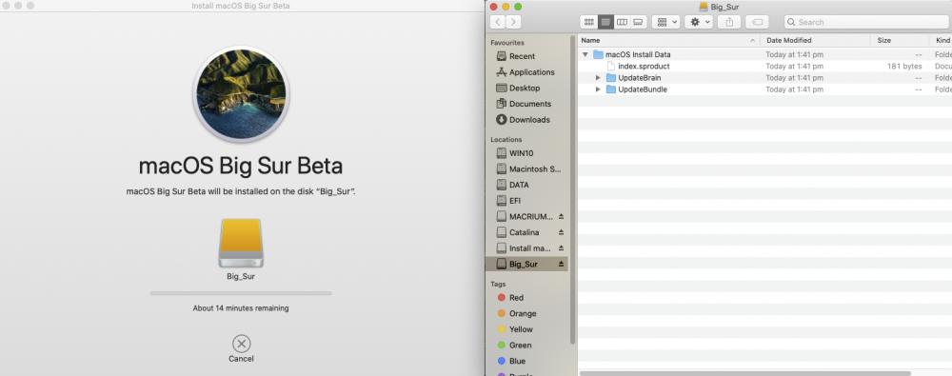Select the UpdateBundle folder row
The height and width of the screenshot is (376, 952).
click(x=765, y=89)
